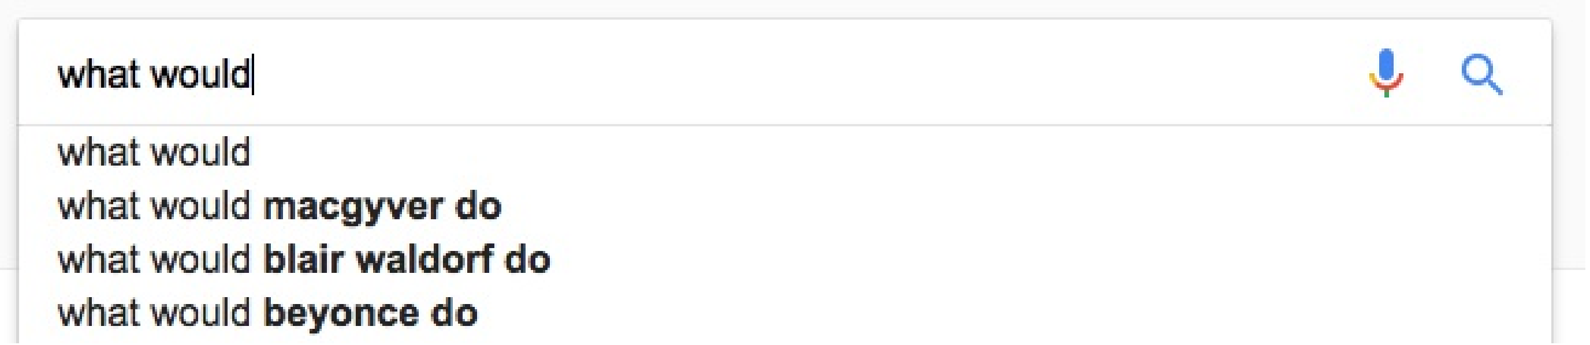Choose "what would macgyver do" suggestion
Image resolution: width=1590 pixels, height=345 pixels.
coord(279,206)
